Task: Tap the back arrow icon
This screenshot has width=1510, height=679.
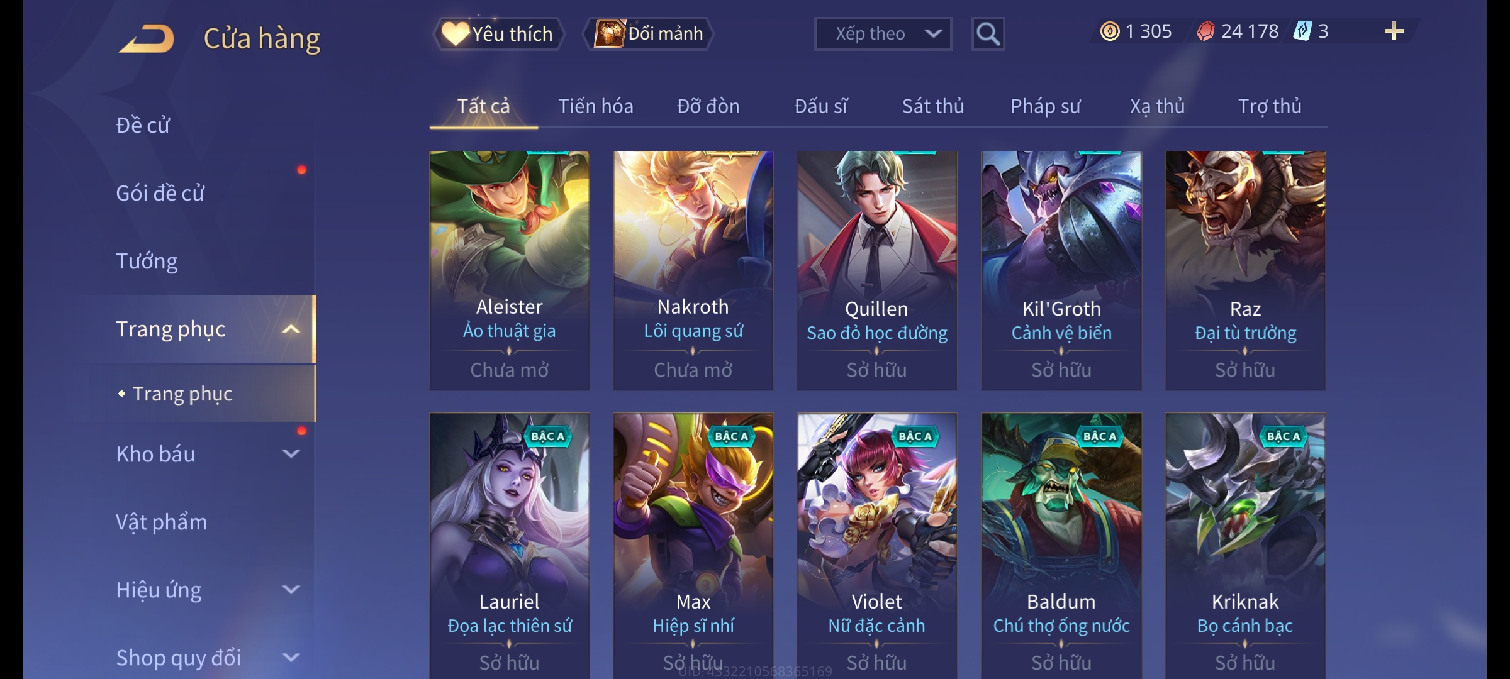Action: (148, 38)
